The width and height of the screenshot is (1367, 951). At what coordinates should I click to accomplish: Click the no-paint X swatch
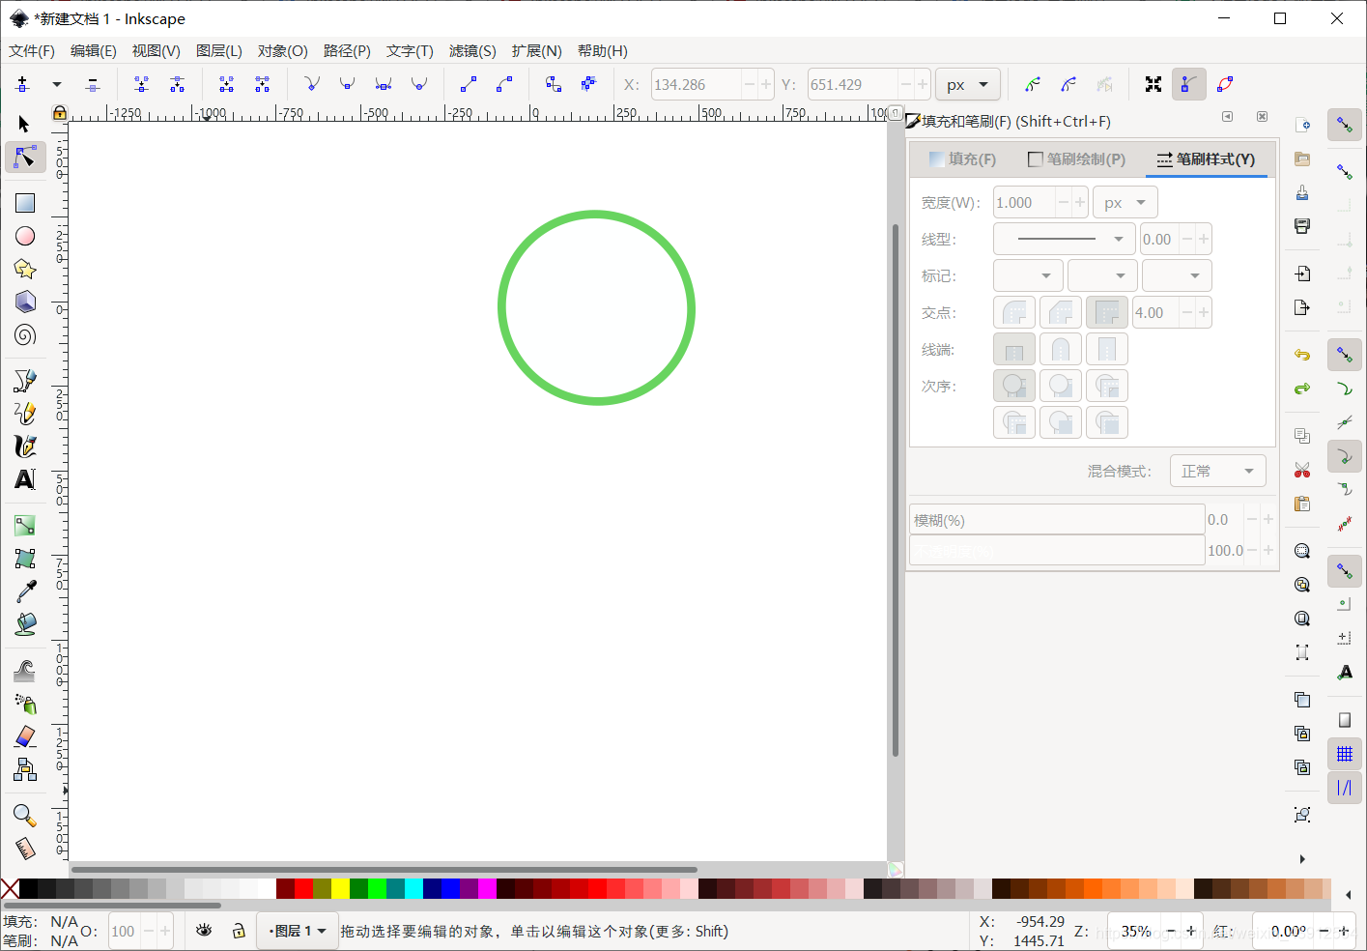[10, 888]
